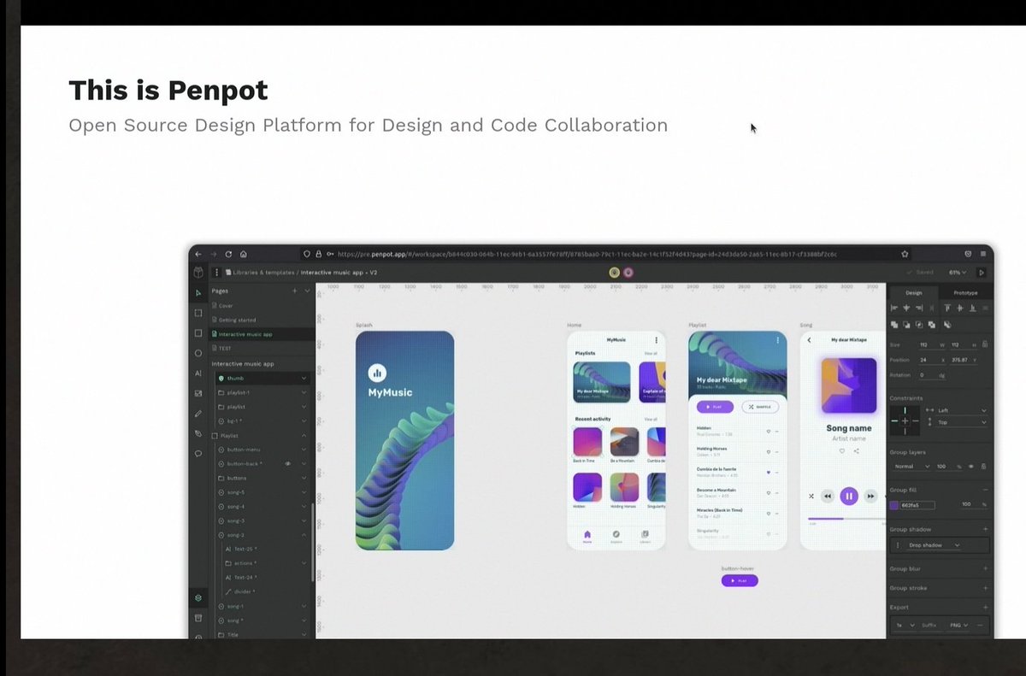Open the Layers panel icon
This screenshot has width=1026, height=676.
click(x=198, y=597)
